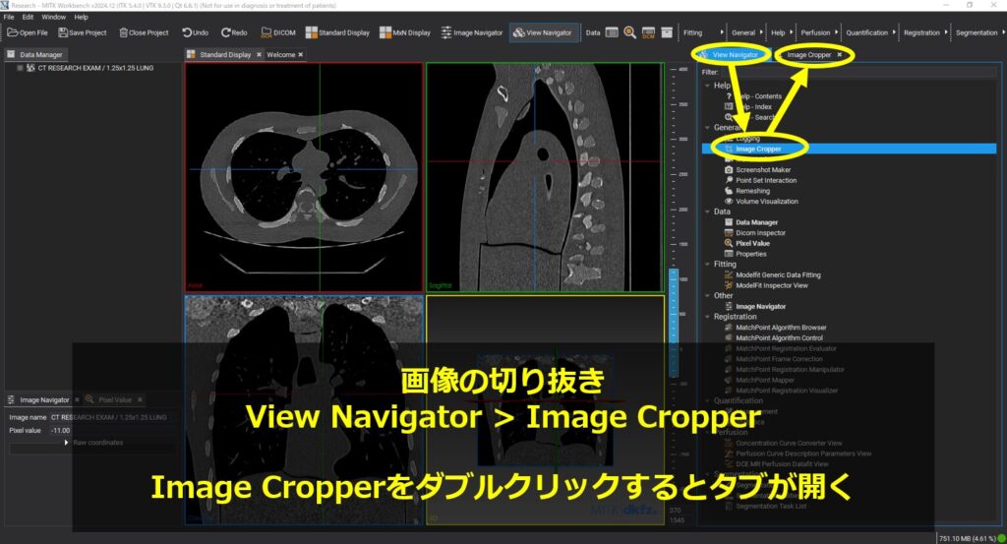Image resolution: width=1007 pixels, height=544 pixels.
Task: Click inside the sagittal CT view
Action: pyautogui.click(x=545, y=177)
